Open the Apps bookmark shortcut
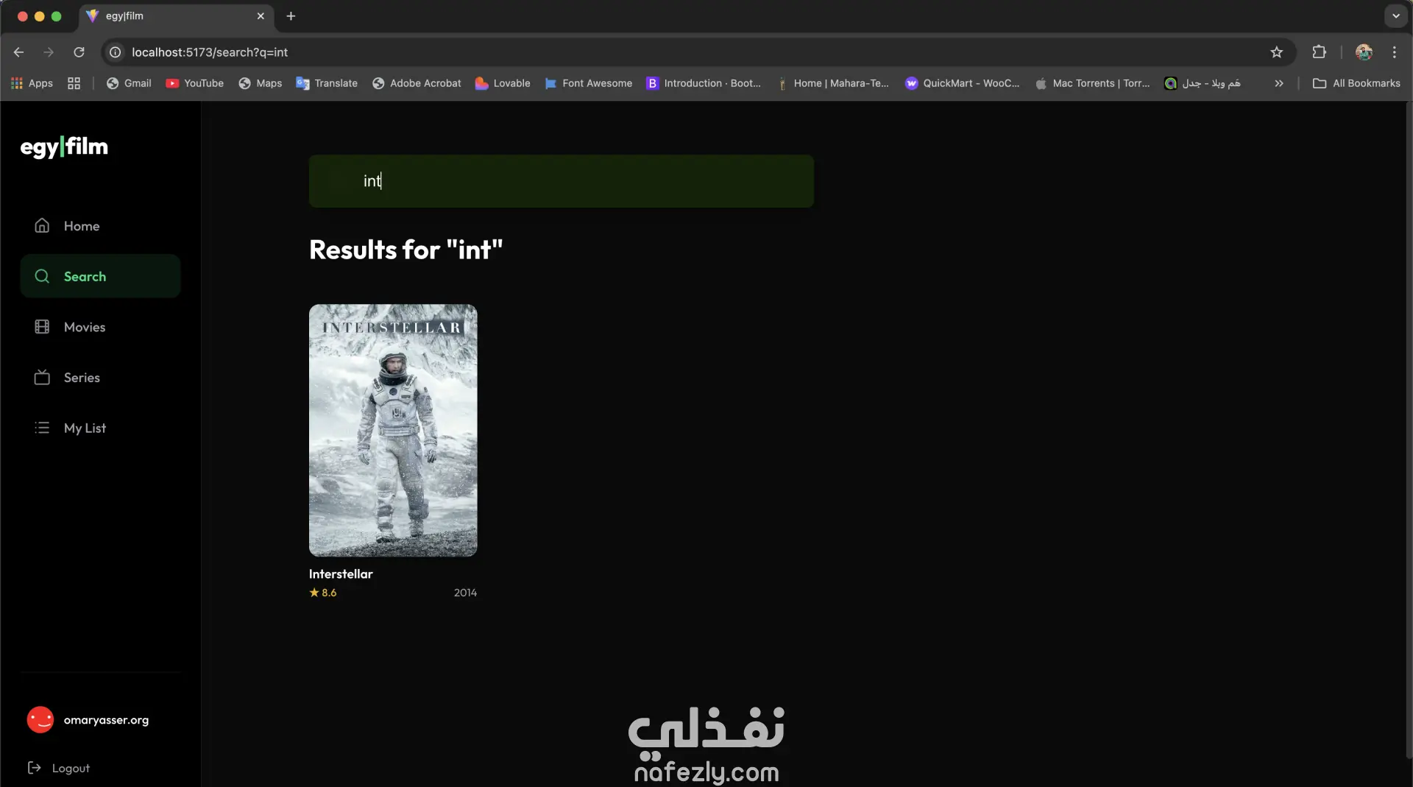 coord(32,83)
